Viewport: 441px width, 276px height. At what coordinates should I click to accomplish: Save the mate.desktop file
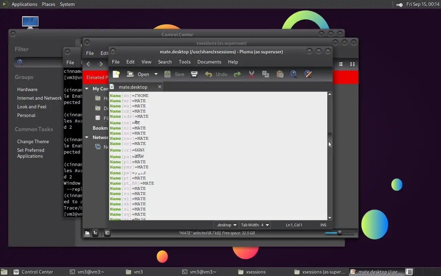coord(174,74)
